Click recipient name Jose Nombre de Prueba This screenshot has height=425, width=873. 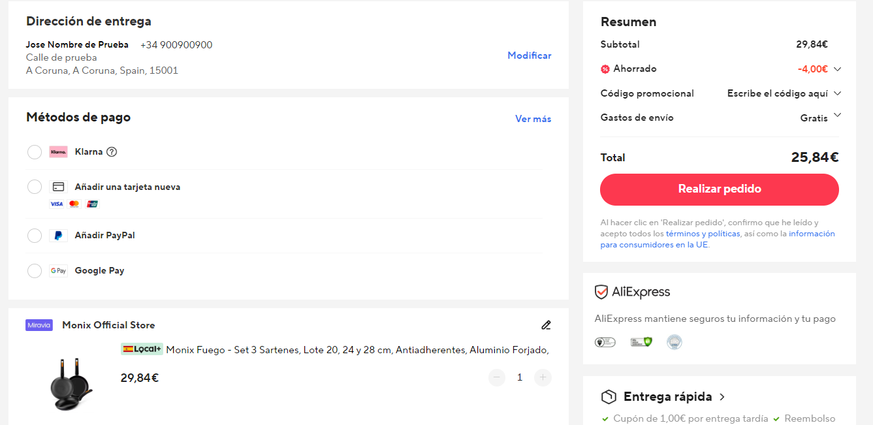coord(77,45)
